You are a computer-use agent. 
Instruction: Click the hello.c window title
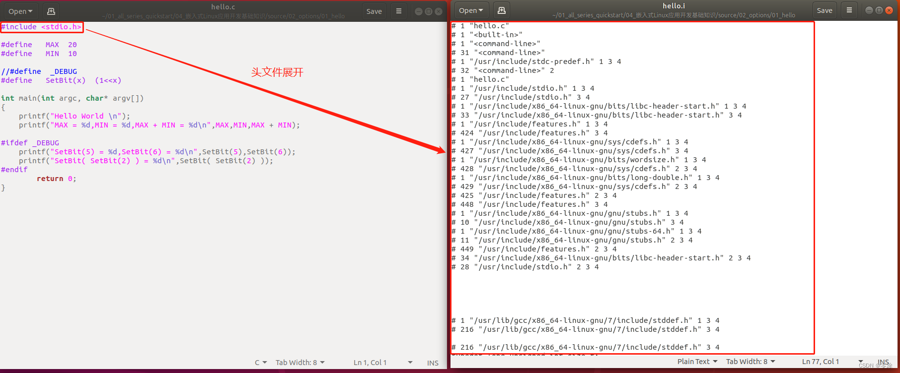223,7
